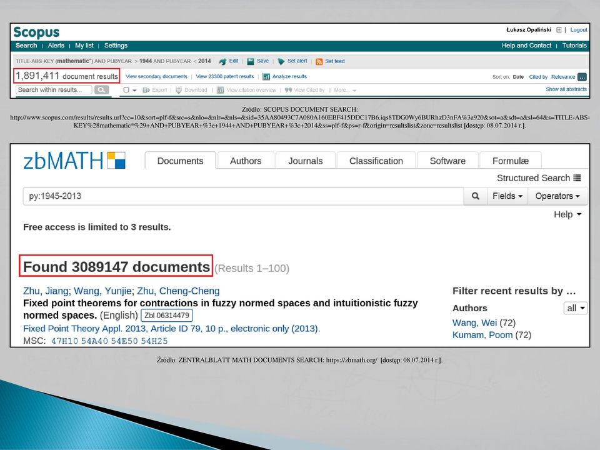Switch to the Formulæ tab
Image resolution: width=600 pixels, height=450 pixels.
click(x=511, y=161)
